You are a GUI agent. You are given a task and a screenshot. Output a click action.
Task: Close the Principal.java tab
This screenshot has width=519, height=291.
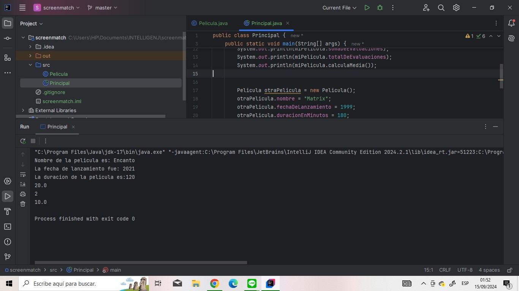(x=288, y=23)
